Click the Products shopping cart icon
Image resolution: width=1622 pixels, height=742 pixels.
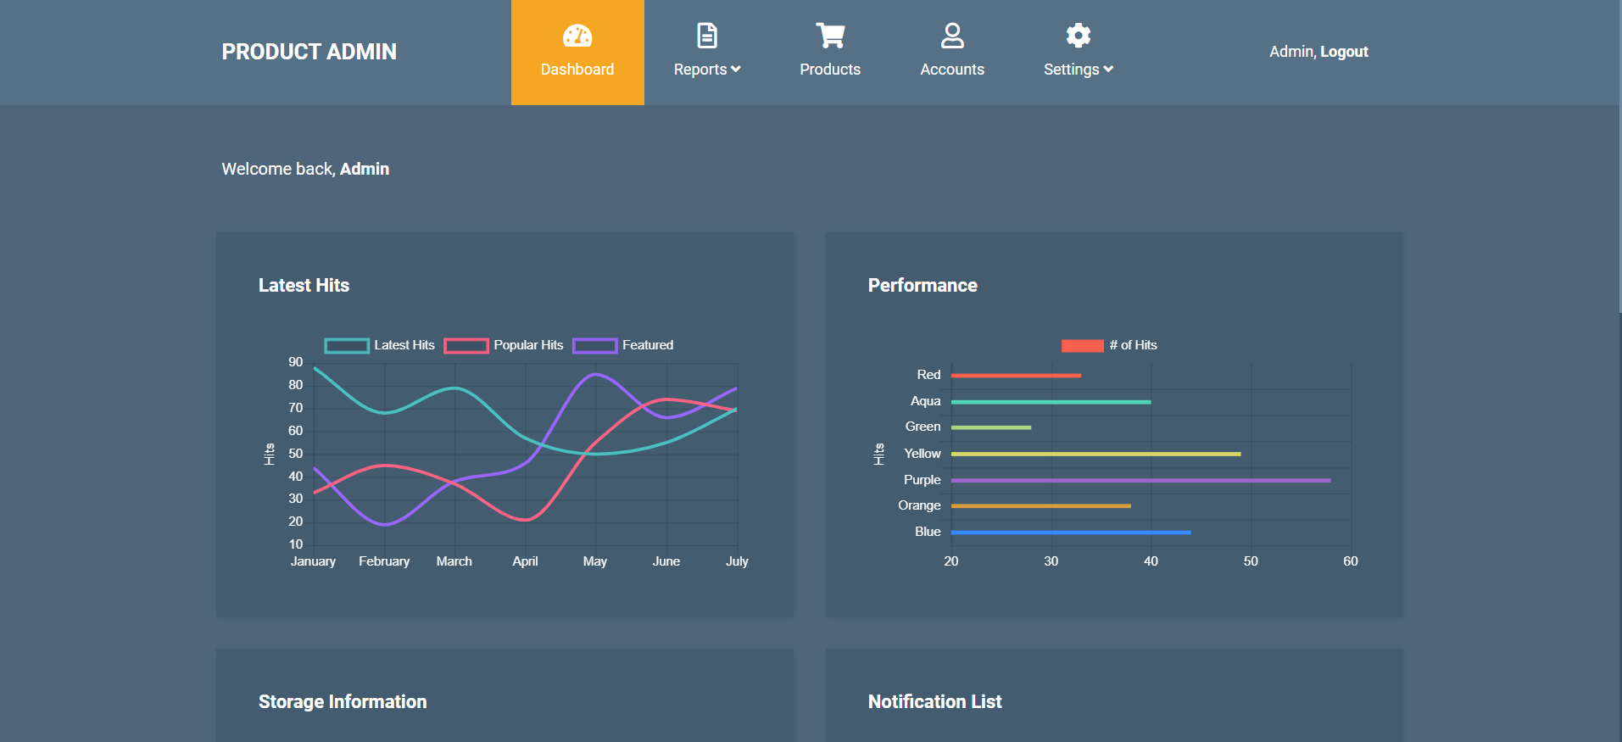(x=830, y=36)
